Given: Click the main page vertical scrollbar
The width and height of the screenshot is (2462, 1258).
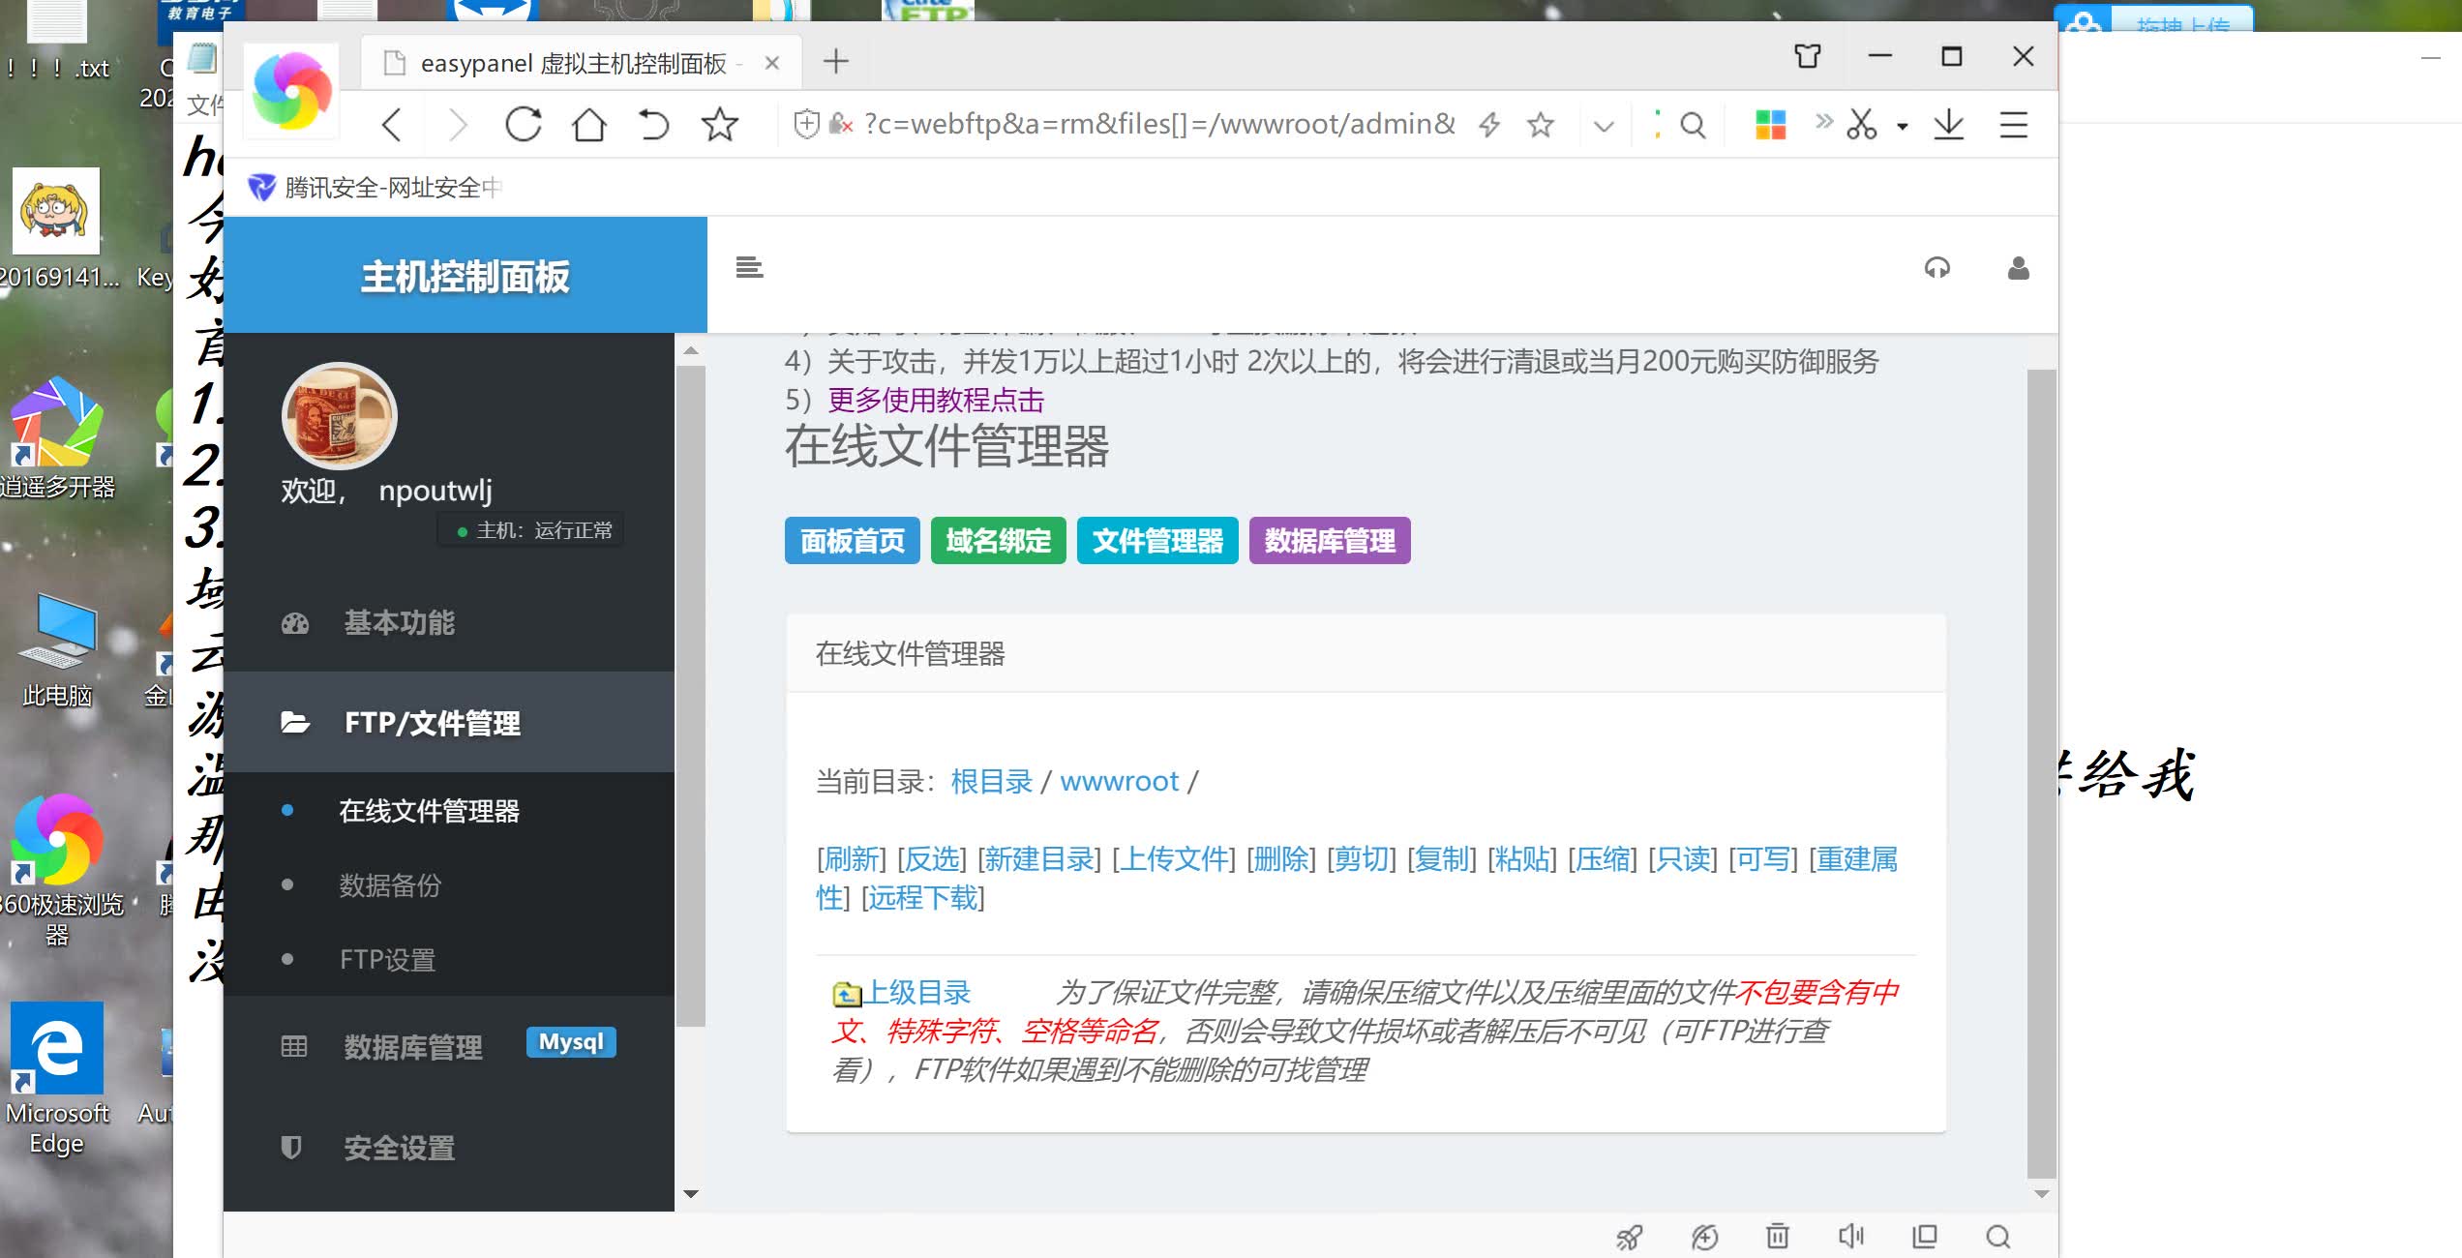Looking at the screenshot, I should pyautogui.click(x=2041, y=772).
